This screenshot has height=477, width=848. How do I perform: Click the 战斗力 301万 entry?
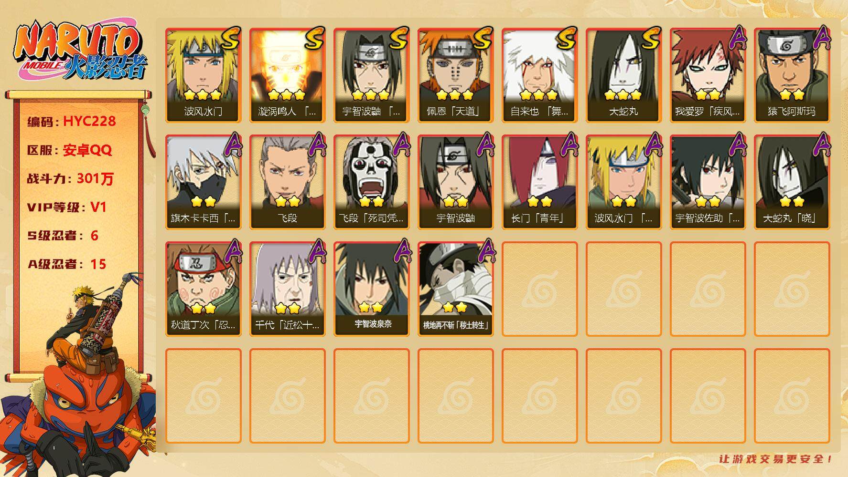click(71, 179)
